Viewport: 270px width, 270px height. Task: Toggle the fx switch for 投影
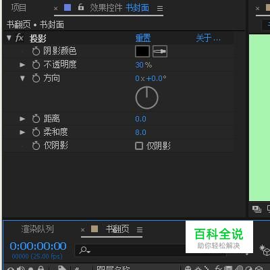pos(20,38)
